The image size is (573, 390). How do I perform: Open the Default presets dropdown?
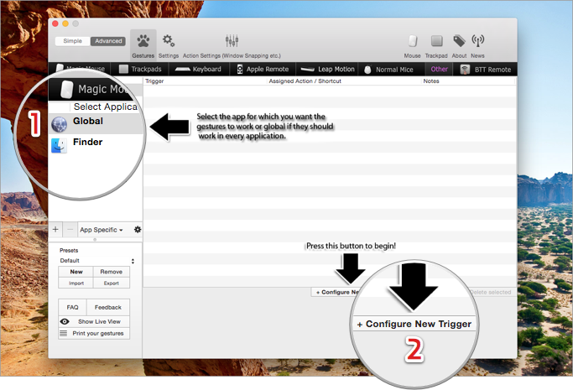point(96,261)
